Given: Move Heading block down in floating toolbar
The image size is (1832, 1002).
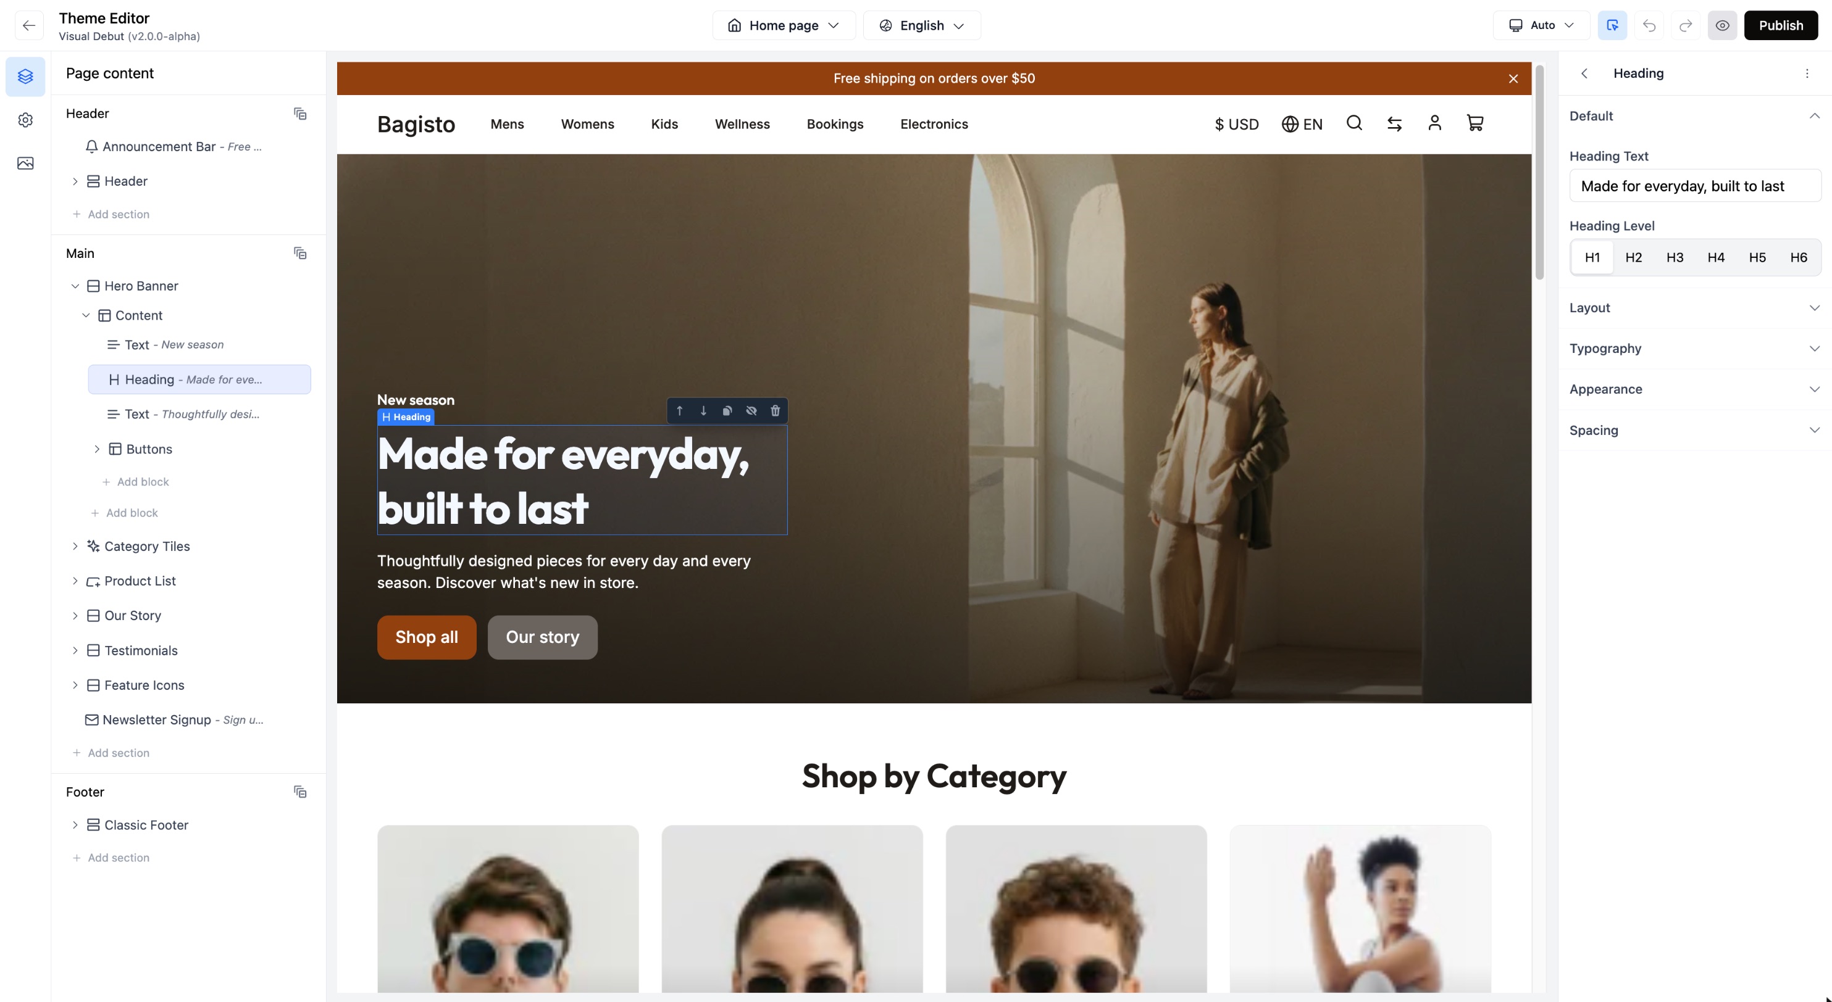Looking at the screenshot, I should (703, 411).
